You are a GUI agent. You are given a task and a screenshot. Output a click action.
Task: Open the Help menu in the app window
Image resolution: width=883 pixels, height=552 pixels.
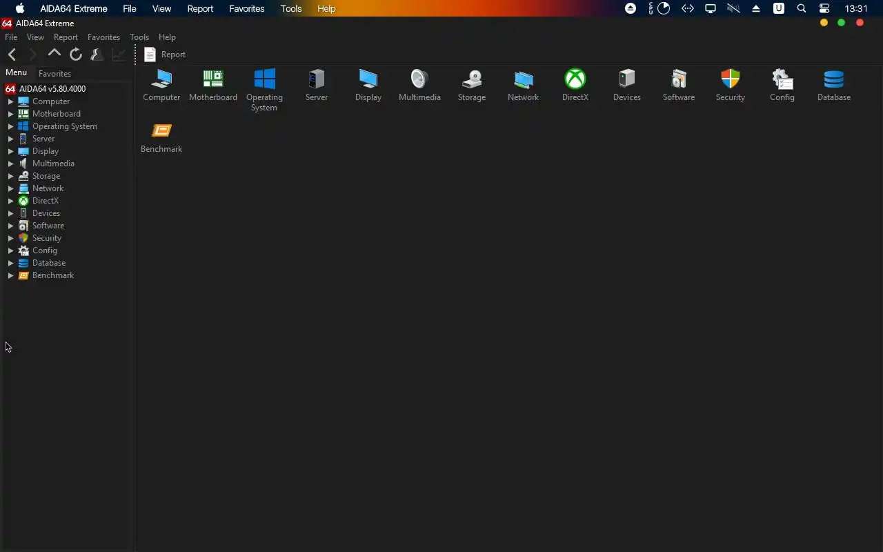(x=167, y=37)
